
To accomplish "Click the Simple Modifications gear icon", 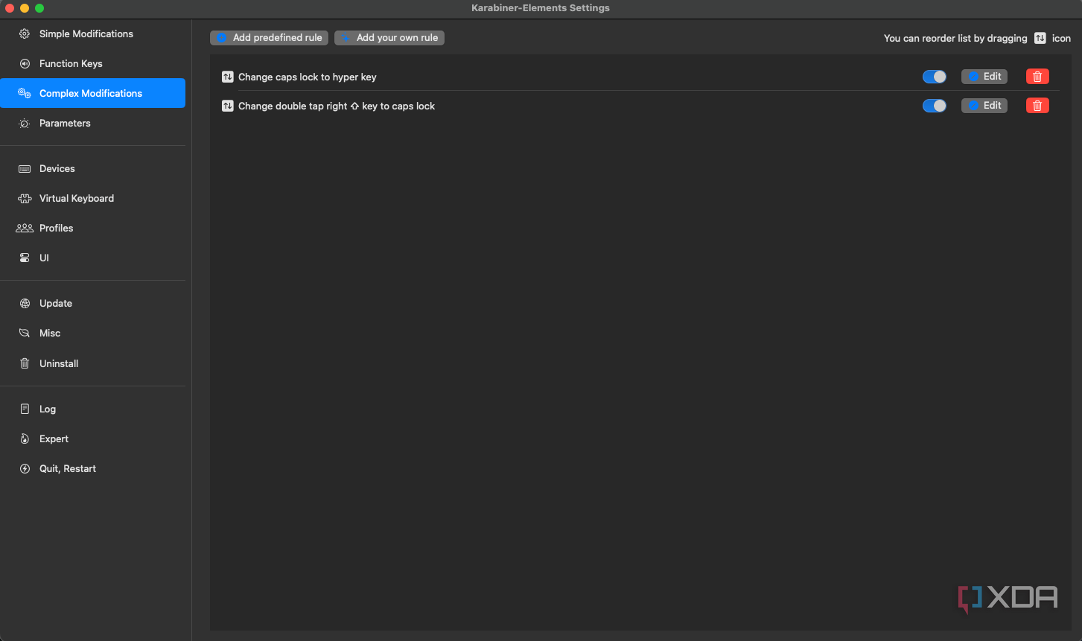I will [25, 34].
